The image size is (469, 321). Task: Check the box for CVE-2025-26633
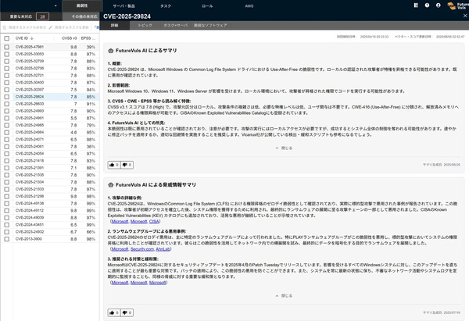tap(6, 104)
